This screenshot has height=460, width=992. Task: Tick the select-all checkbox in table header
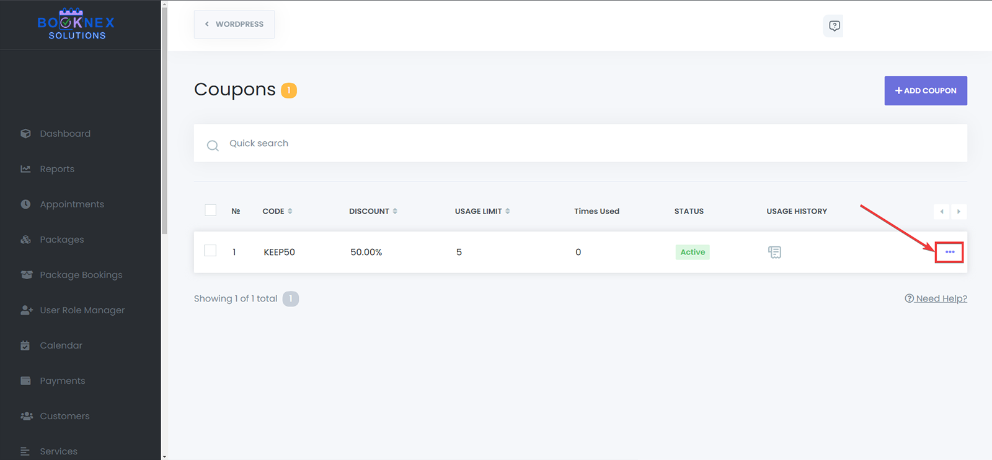pyautogui.click(x=211, y=210)
